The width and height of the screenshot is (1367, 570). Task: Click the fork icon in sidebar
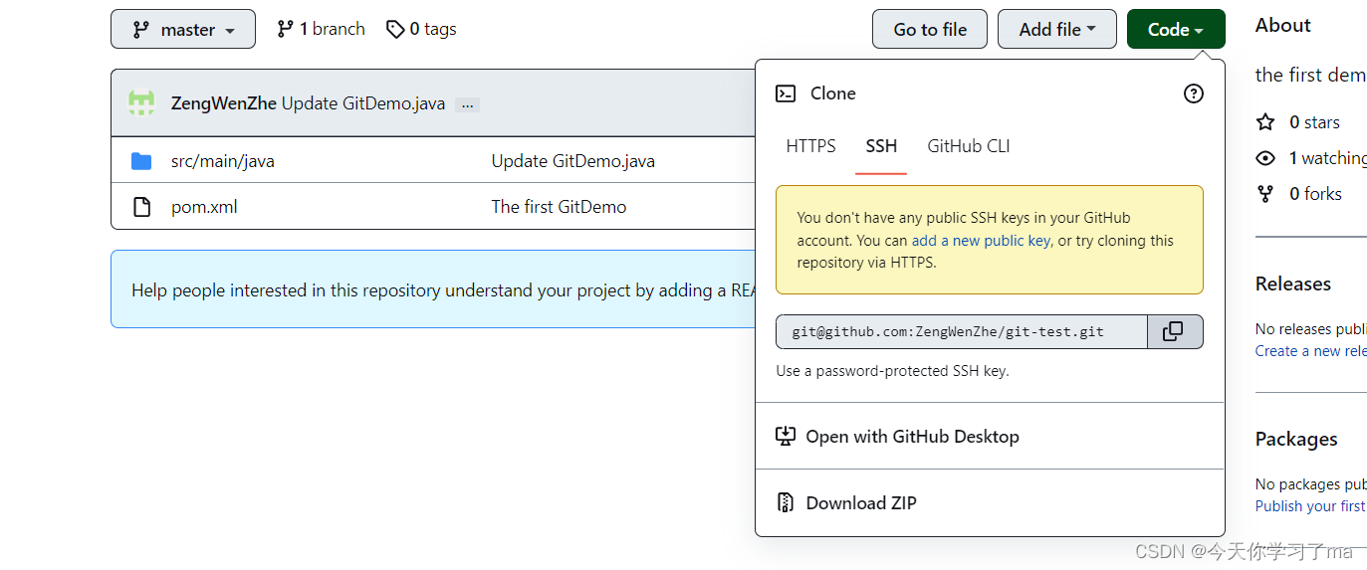pos(1265,194)
